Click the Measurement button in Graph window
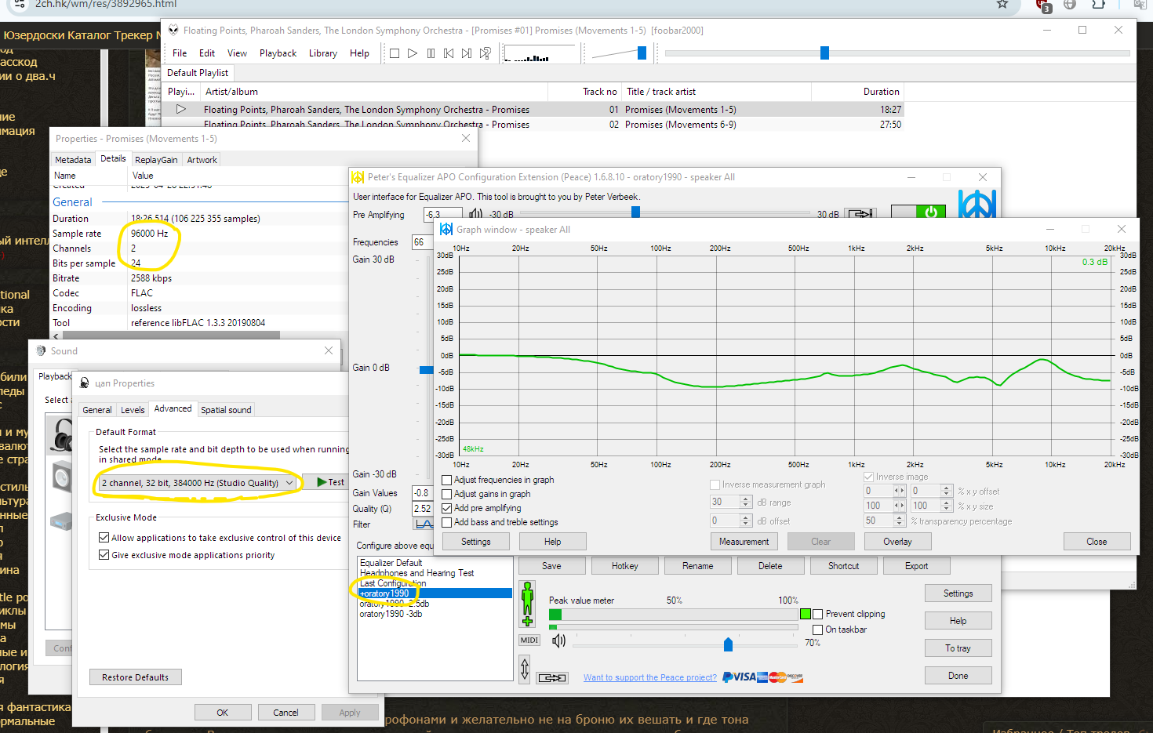1153x733 pixels. [x=744, y=542]
